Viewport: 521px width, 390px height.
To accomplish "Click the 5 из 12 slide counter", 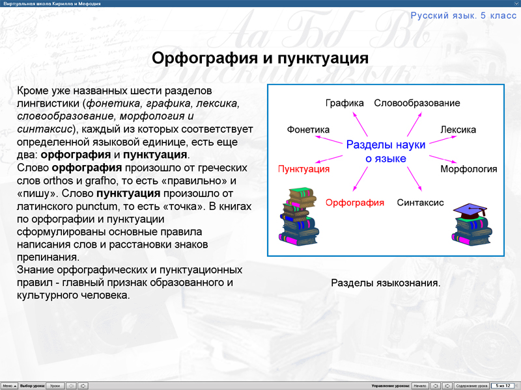I will [503, 385].
